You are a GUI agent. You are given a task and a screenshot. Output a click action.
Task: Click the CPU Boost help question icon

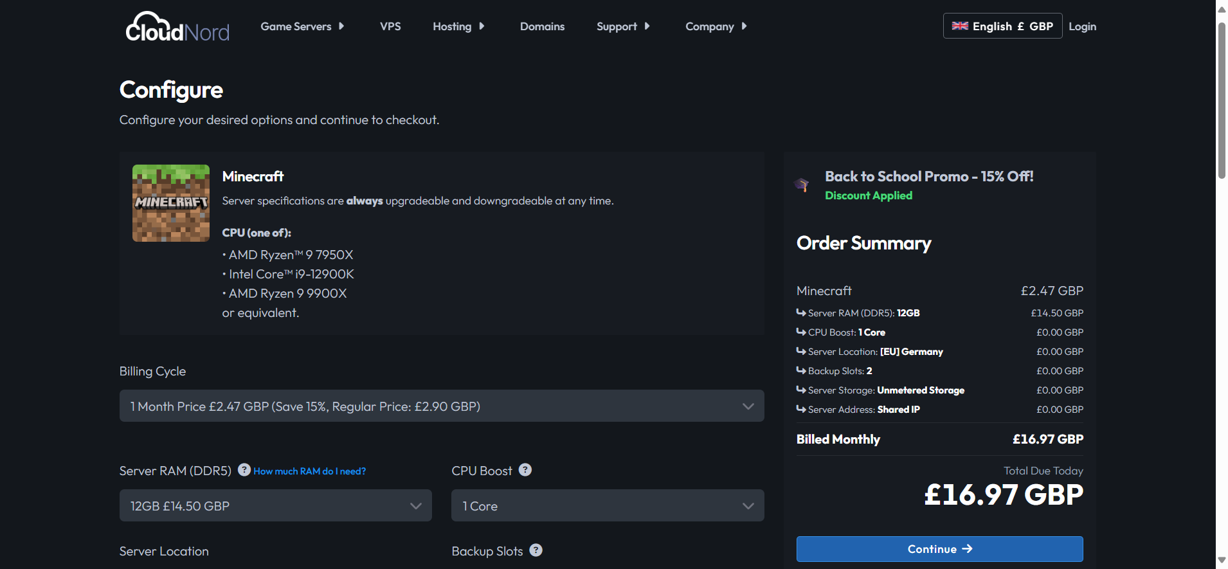(x=525, y=470)
